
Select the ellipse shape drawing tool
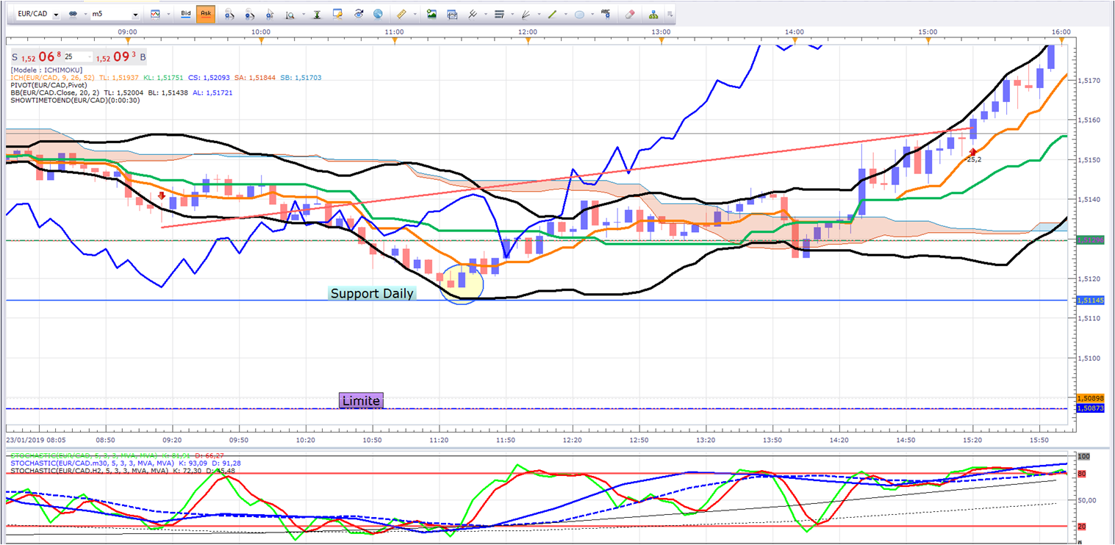[x=579, y=14]
